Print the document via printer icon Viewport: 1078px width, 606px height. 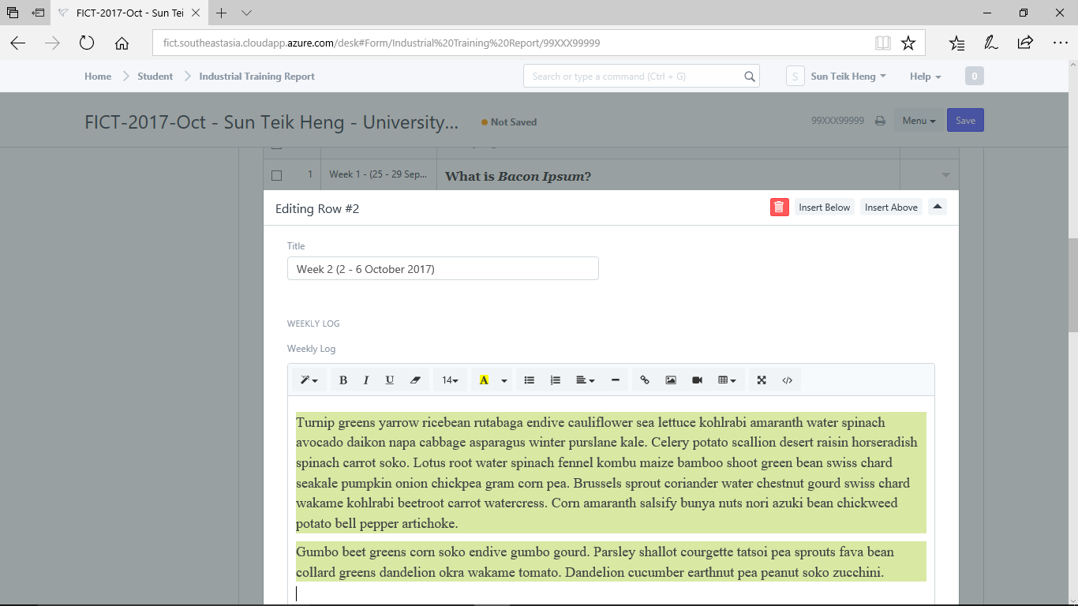tap(880, 121)
